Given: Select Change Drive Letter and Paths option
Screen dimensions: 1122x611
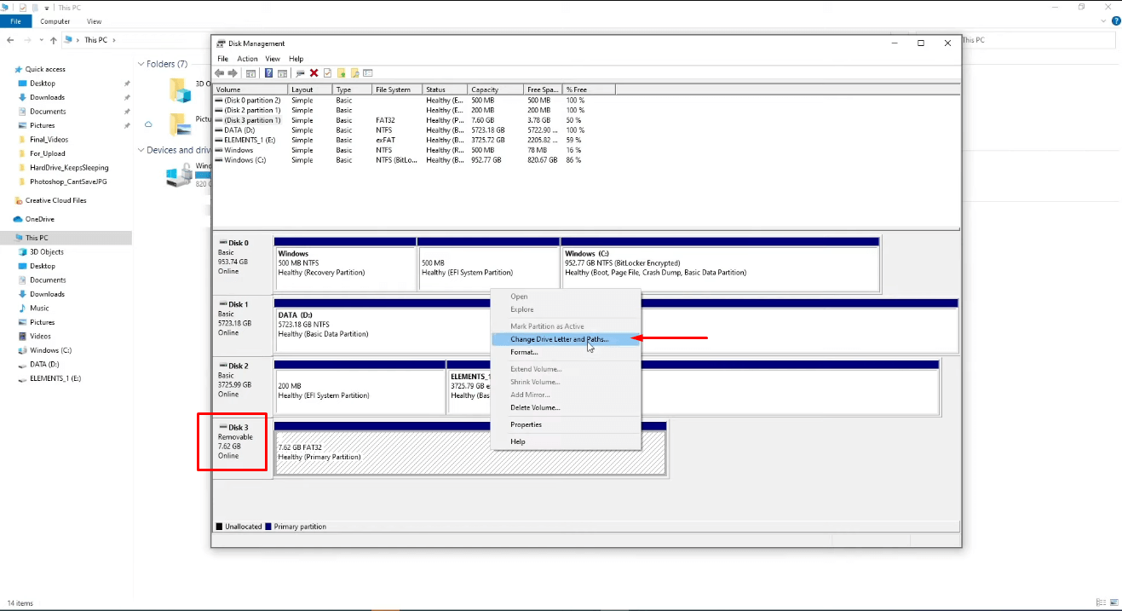Looking at the screenshot, I should click(x=559, y=339).
